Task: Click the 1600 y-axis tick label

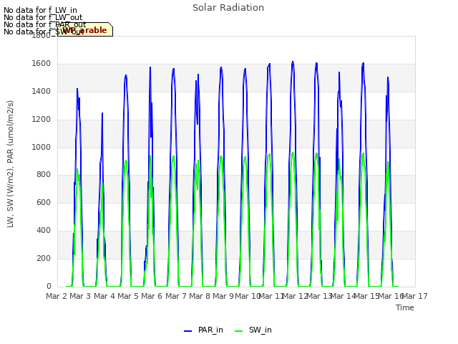Action: pyautogui.click(x=42, y=64)
